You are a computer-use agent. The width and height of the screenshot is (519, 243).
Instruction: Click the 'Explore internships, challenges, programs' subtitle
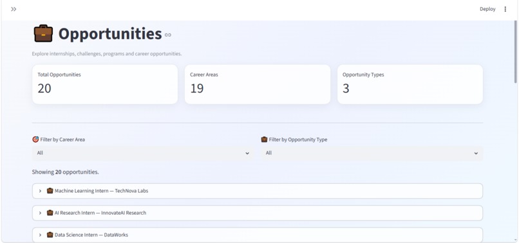pyautogui.click(x=107, y=53)
